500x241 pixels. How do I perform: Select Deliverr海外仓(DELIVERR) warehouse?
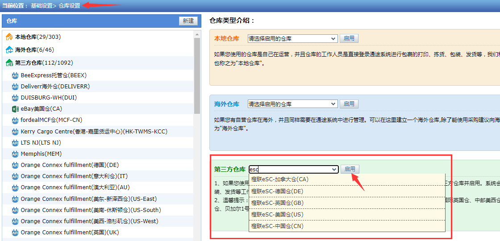point(55,87)
